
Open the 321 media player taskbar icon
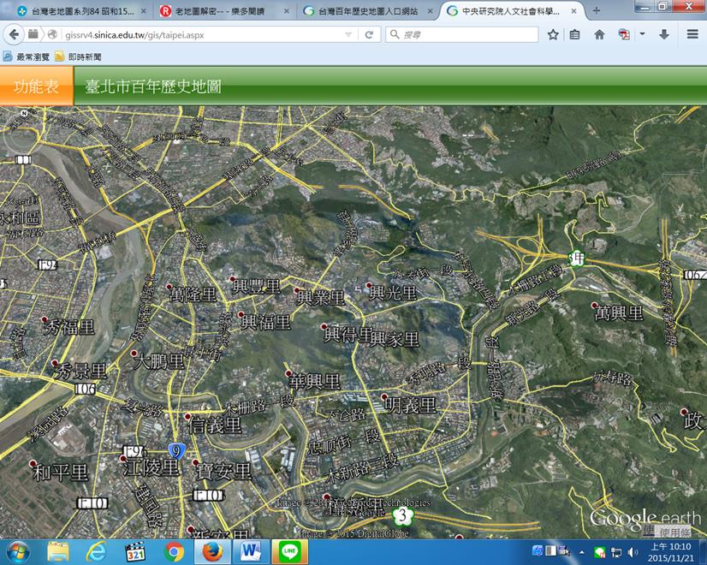coord(135,552)
